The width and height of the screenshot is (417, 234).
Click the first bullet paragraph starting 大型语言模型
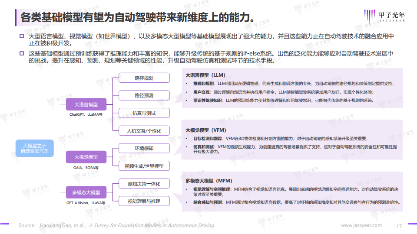[211, 39]
